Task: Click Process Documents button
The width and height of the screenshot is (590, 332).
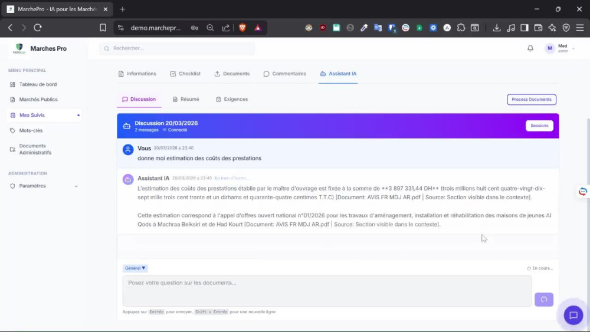Action: pyautogui.click(x=532, y=99)
